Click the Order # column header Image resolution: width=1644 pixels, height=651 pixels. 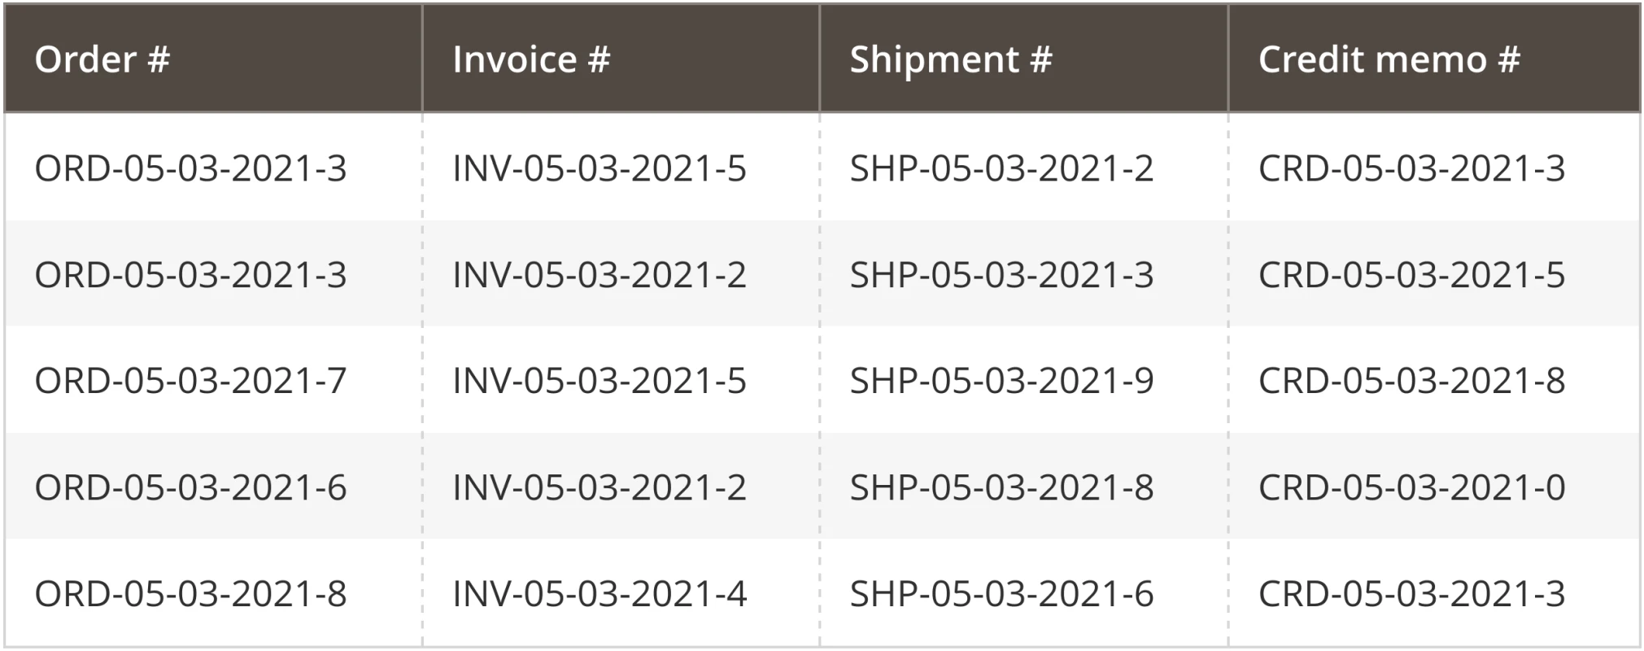pos(102,59)
